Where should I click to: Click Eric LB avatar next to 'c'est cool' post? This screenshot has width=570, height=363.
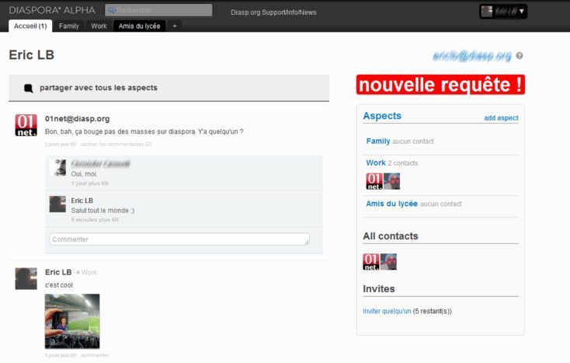click(26, 278)
